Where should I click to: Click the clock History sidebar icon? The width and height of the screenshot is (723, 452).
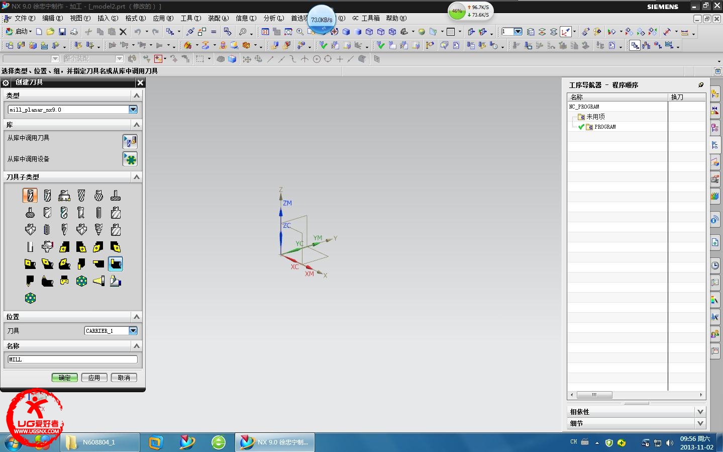click(x=715, y=266)
